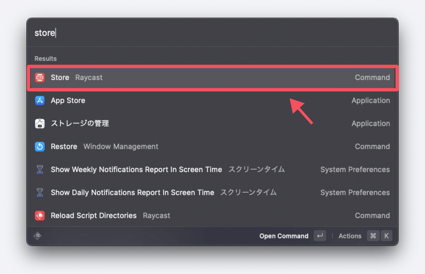Open the Store Raycast command
425x274 pixels.
(x=212, y=78)
